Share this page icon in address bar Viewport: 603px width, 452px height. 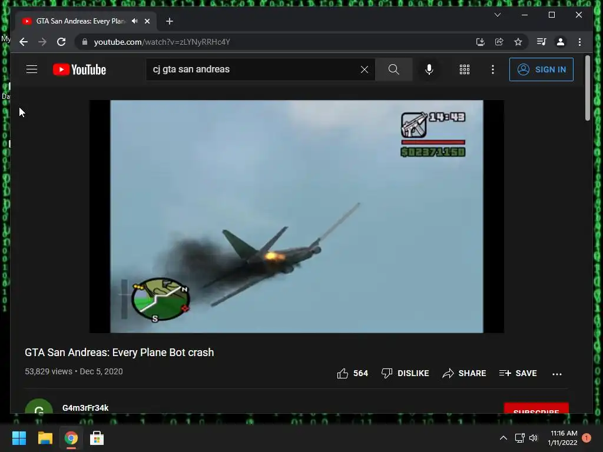pyautogui.click(x=499, y=42)
